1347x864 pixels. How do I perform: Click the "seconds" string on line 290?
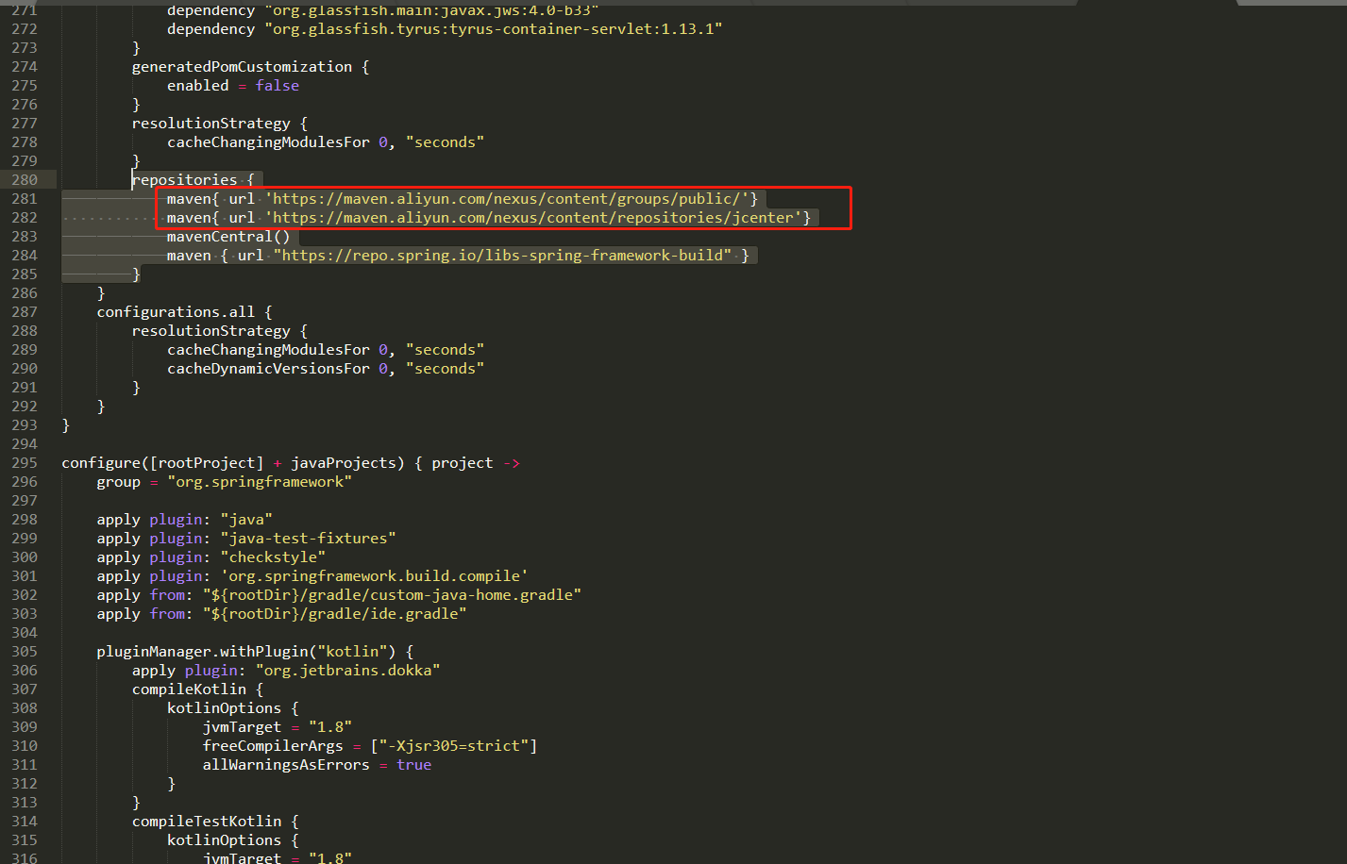click(445, 369)
